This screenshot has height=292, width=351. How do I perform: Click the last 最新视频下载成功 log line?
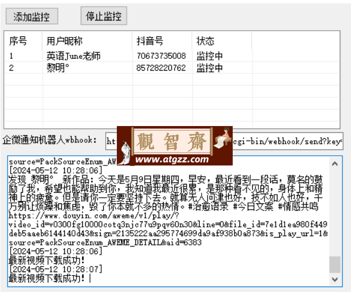pos(47,278)
